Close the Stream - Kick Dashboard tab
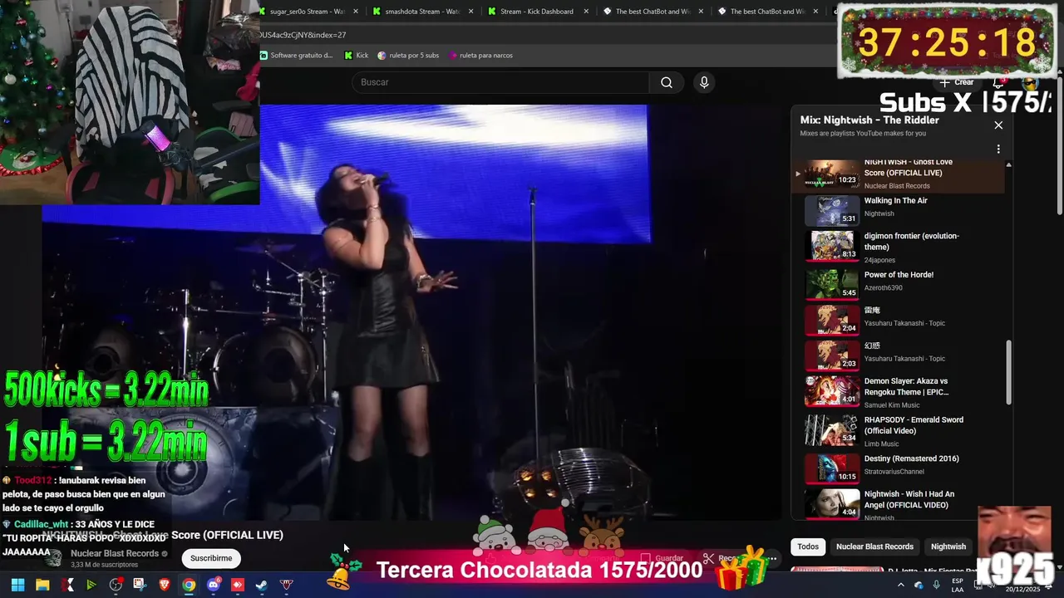 586,12
